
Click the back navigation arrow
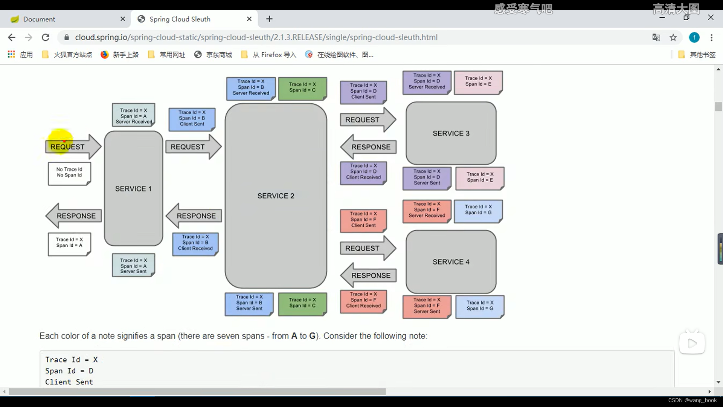pyautogui.click(x=12, y=37)
